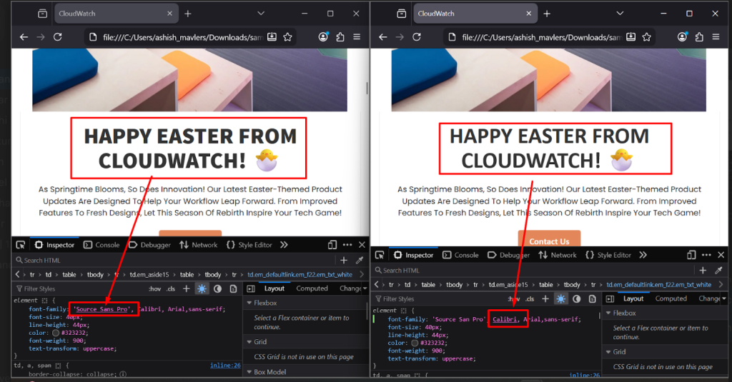The height and width of the screenshot is (382, 732).
Task: Open Style Editor tab in right DevTools
Action: pyautogui.click(x=608, y=255)
